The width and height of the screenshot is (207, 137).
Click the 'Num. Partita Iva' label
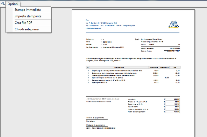click(x=147, y=48)
